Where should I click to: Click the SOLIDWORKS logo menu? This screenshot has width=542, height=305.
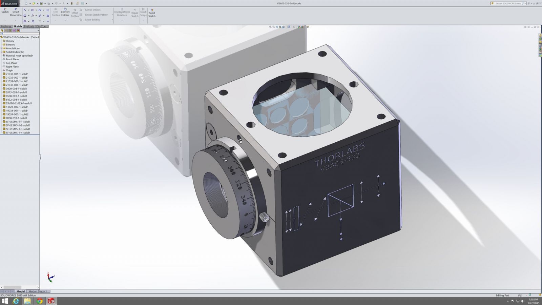(9, 4)
